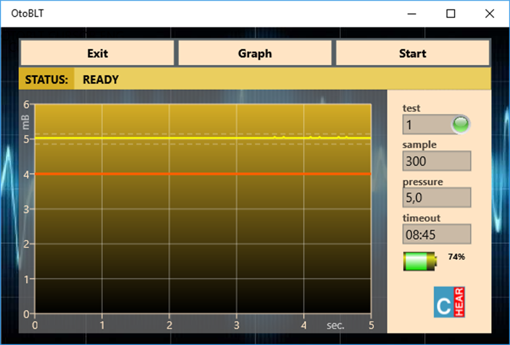Open the sample count selector
The image size is (510, 345).
437,161
